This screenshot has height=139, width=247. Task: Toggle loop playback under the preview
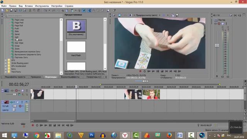[x=145, y=71]
